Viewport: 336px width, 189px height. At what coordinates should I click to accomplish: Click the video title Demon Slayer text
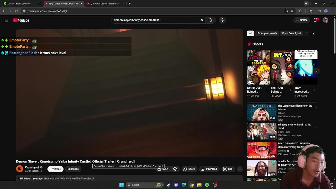point(76,161)
